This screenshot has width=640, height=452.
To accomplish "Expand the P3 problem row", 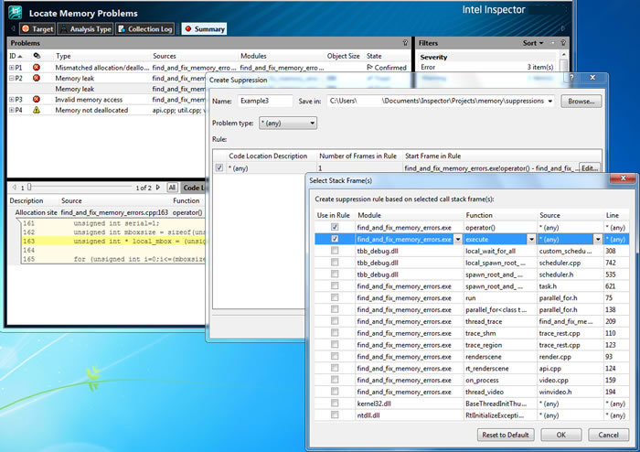I will (x=12, y=100).
